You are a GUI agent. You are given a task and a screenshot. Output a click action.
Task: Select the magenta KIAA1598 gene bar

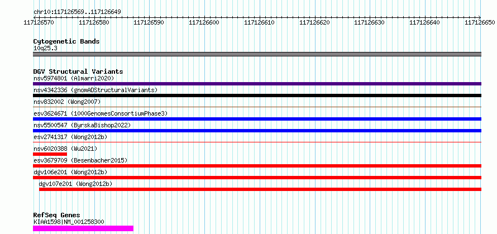pyautogui.click(x=83, y=228)
